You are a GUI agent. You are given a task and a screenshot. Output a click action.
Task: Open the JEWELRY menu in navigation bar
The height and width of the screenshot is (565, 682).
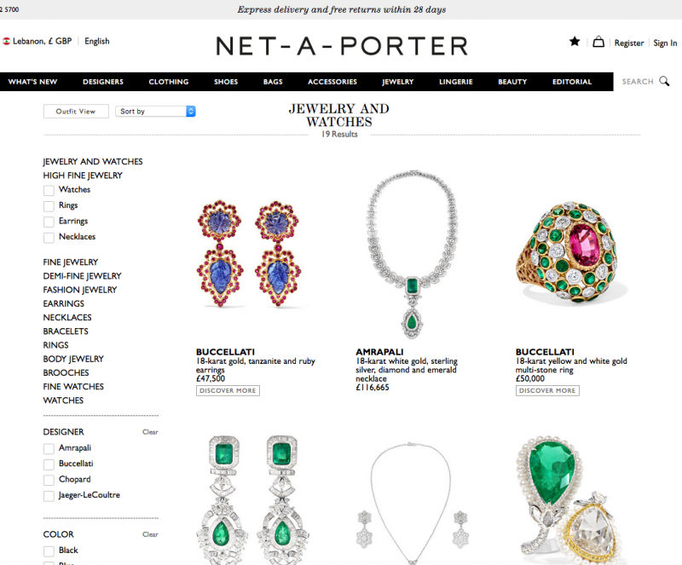(x=398, y=82)
